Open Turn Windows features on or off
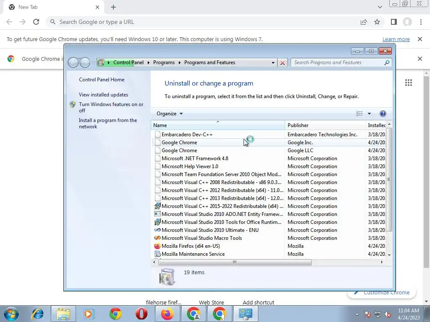Image resolution: width=430 pixels, height=322 pixels. 111,107
